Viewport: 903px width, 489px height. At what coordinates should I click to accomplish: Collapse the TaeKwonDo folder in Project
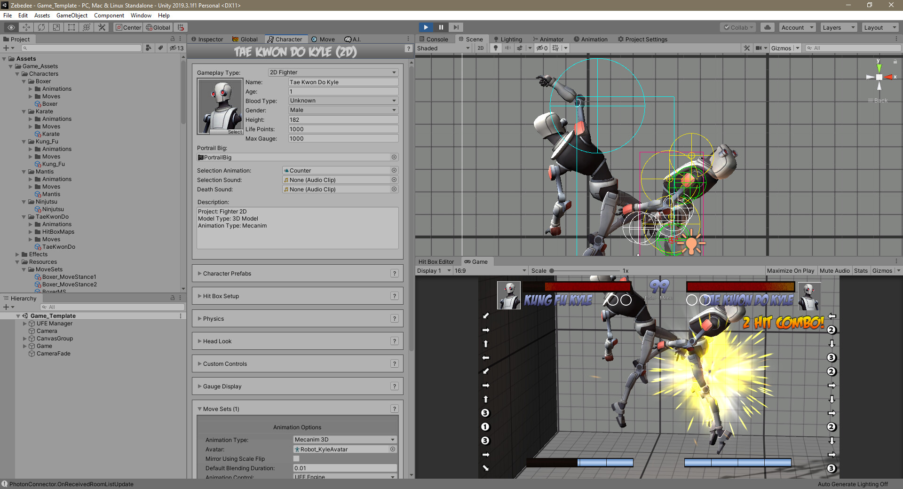coord(24,217)
